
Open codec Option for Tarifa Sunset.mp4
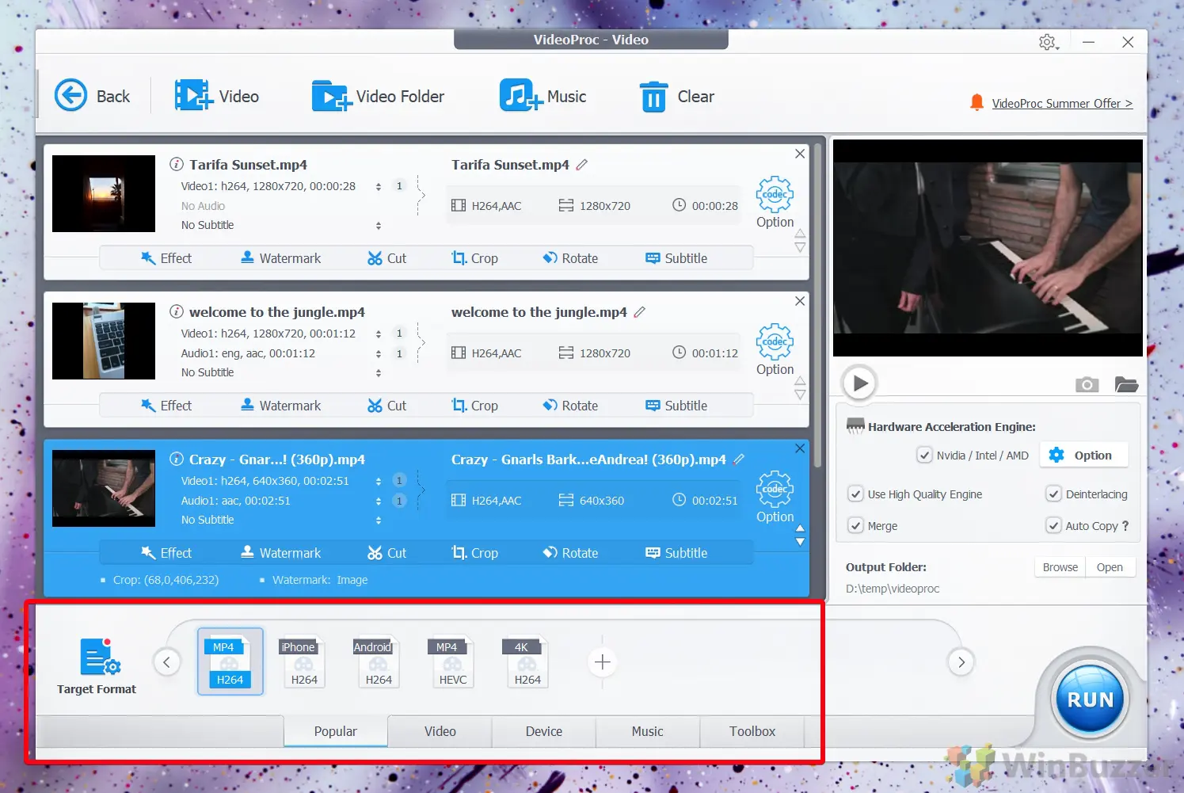[774, 202]
